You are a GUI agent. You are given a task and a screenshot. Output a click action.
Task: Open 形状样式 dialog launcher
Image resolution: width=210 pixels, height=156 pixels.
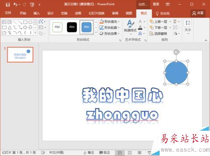coord(120,40)
